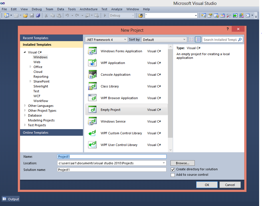This screenshot has height=206, width=262.
Task: Expand Other Project Types node
Action: click(25, 110)
